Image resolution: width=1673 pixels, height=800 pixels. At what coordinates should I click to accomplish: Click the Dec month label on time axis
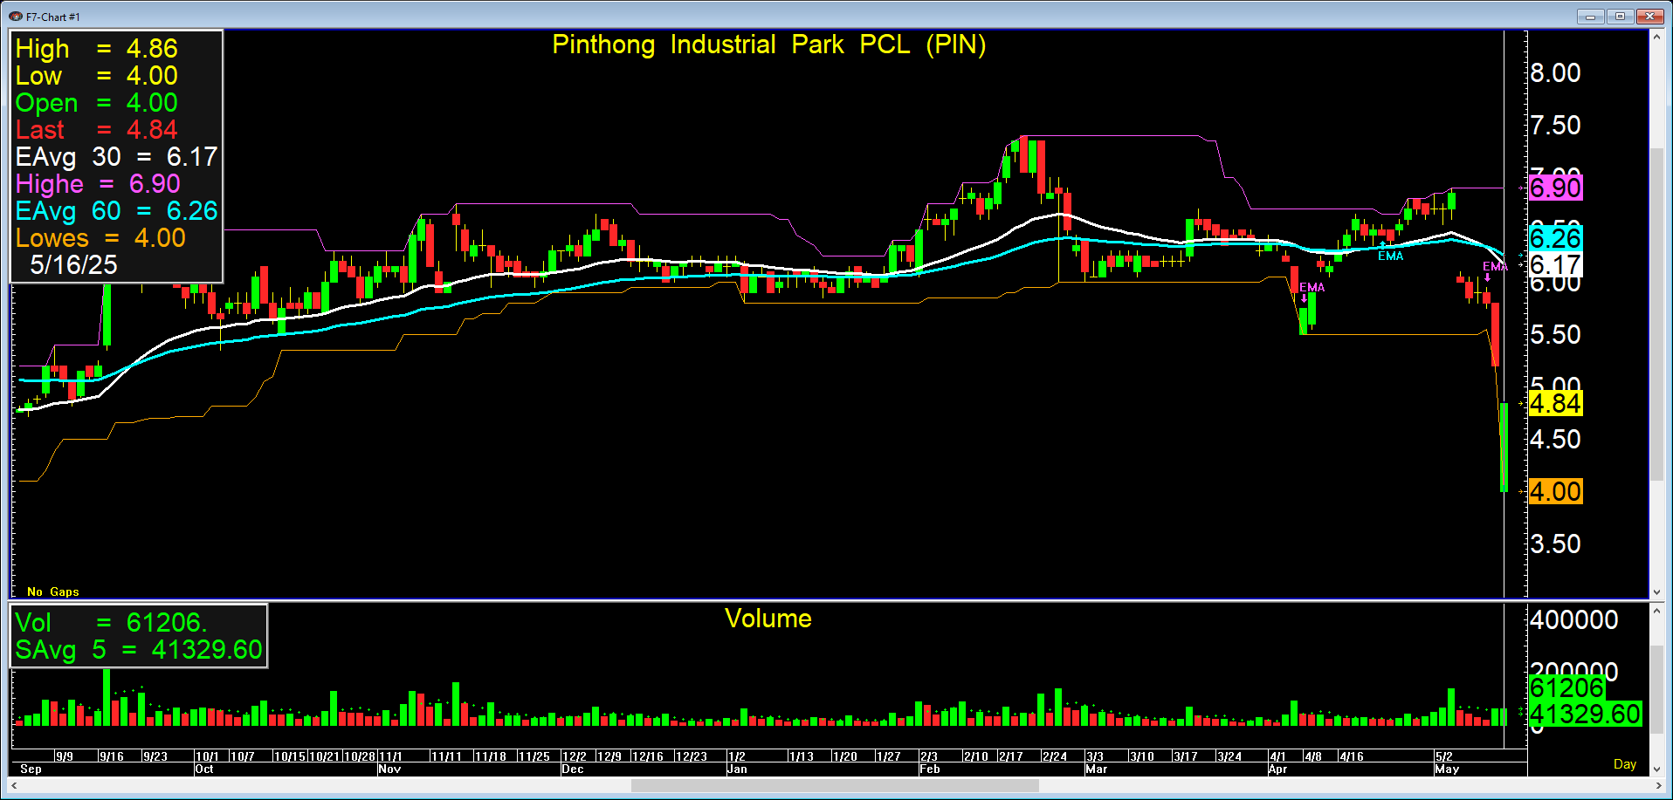pos(573,769)
